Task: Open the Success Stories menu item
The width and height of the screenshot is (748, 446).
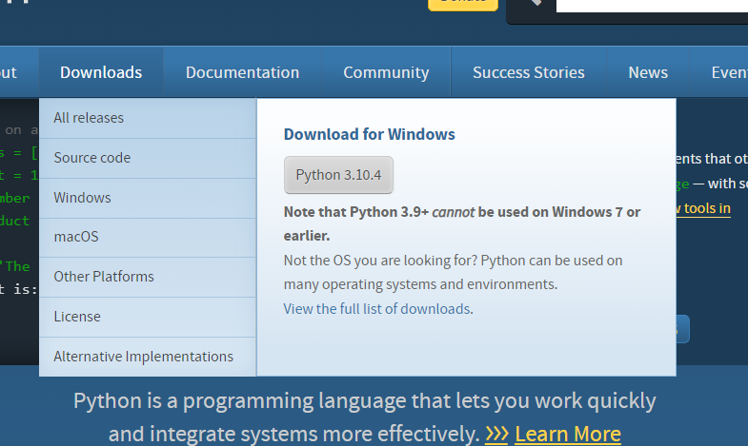Action: [x=529, y=72]
